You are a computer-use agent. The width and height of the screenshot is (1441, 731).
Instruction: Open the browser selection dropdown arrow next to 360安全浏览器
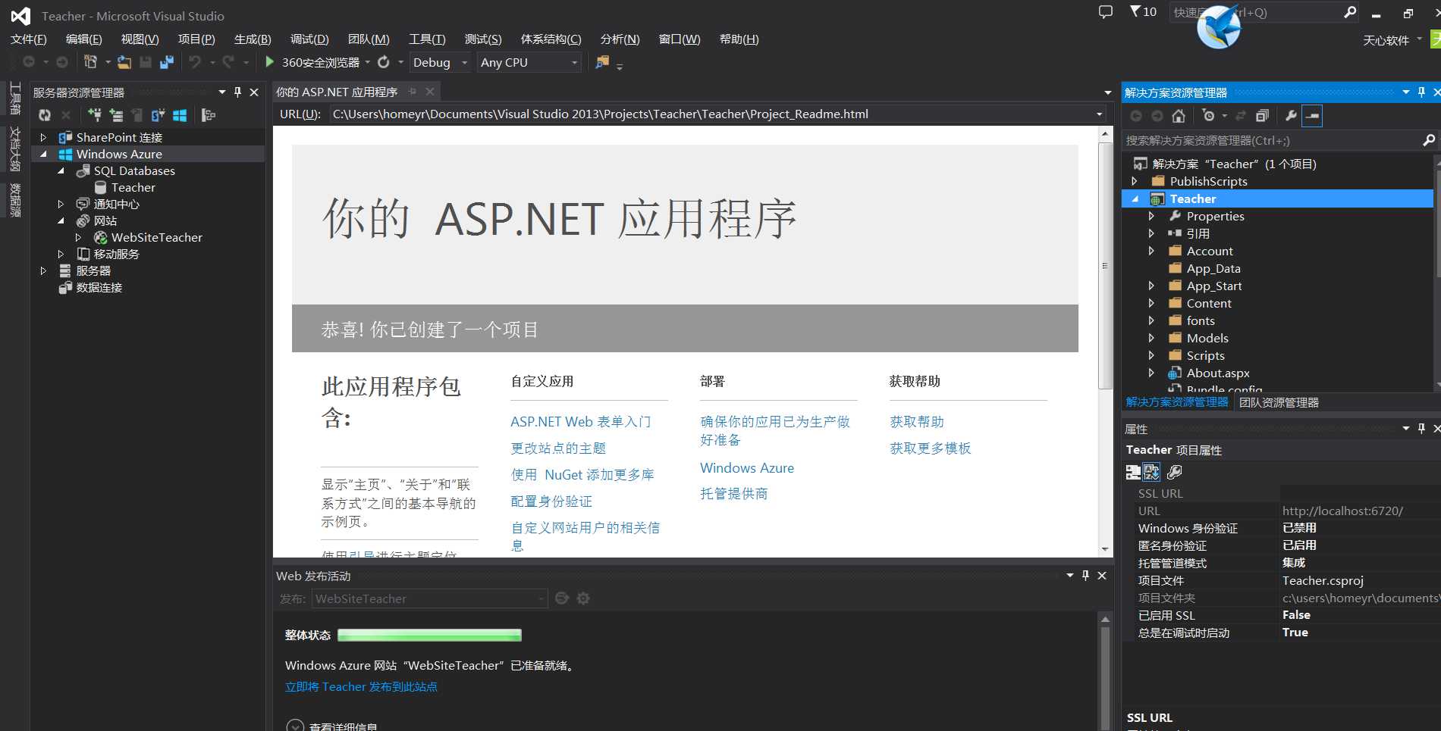coord(368,62)
